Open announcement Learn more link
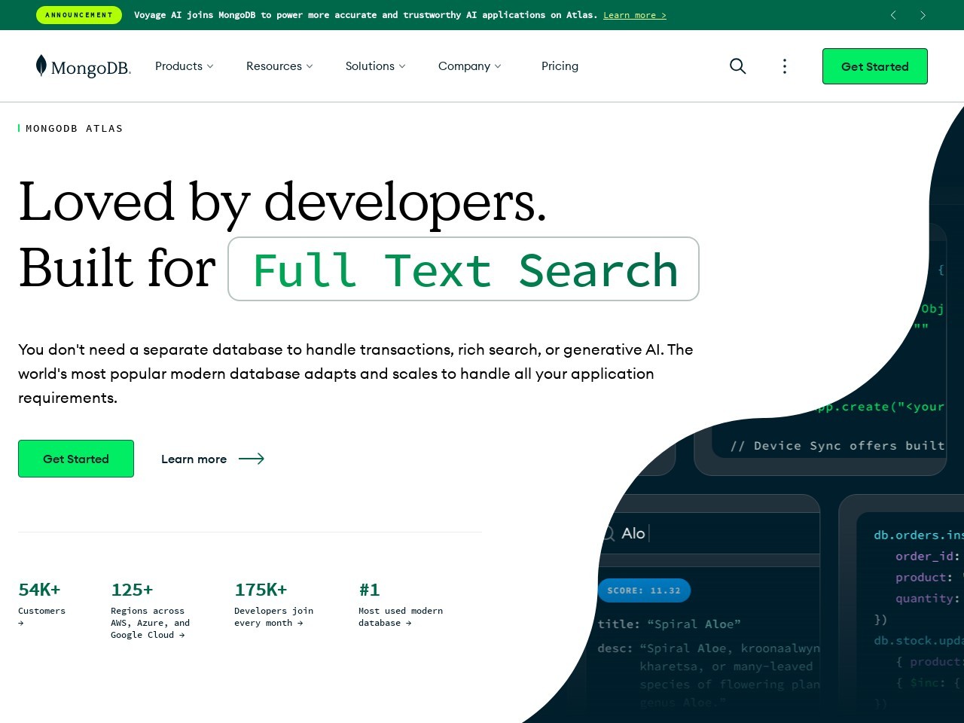 pyautogui.click(x=635, y=15)
